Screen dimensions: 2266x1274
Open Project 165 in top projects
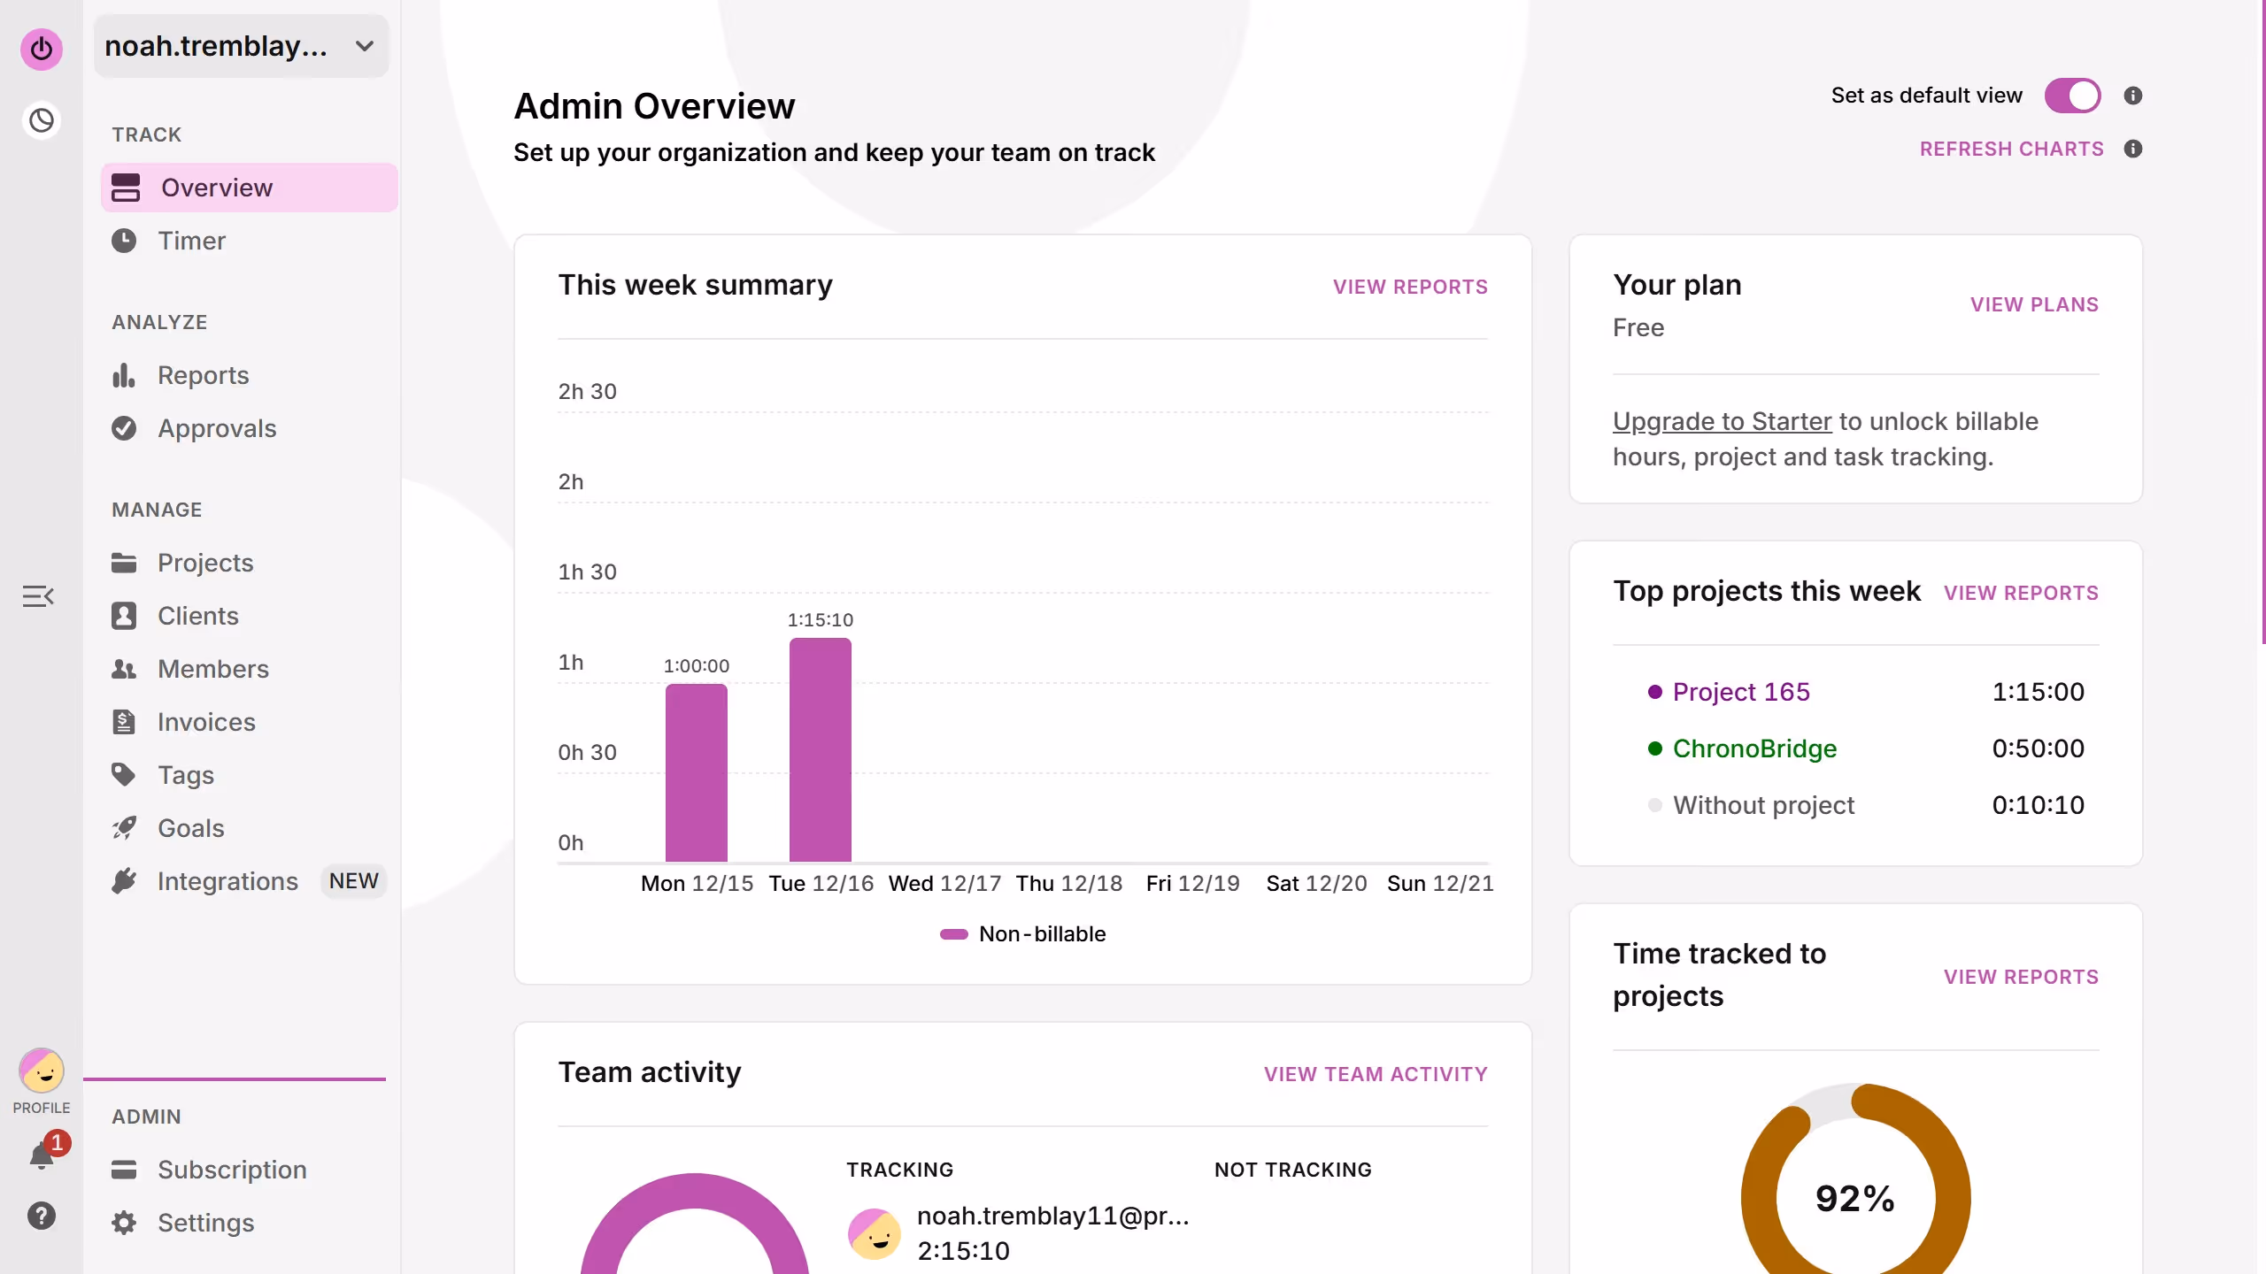(1741, 692)
